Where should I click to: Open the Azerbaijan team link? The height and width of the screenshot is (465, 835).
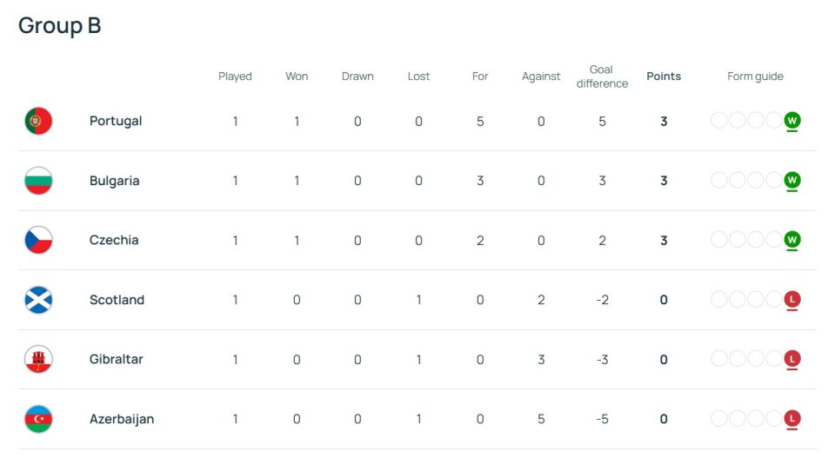122,419
